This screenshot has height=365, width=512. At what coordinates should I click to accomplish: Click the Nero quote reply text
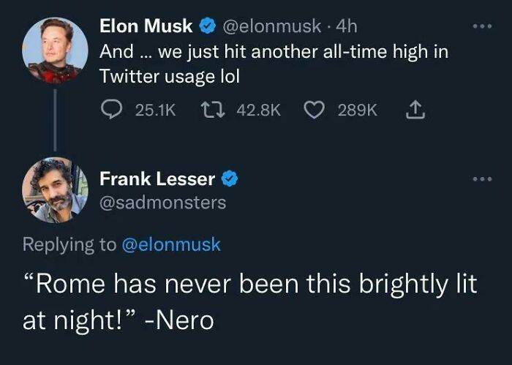249,301
